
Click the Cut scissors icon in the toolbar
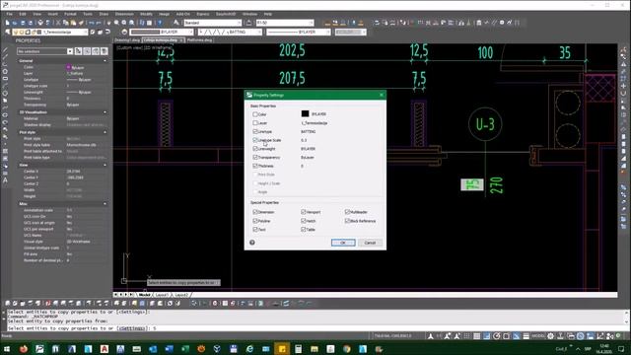point(58,23)
